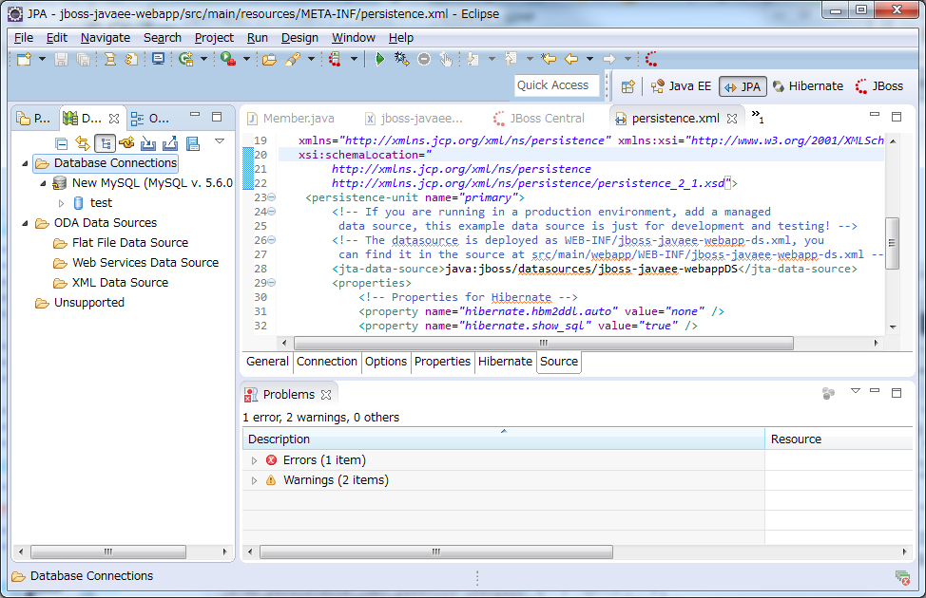Viewport: 926px width, 598px height.
Task: Close the Data Source Explorer view tab
Action: click(x=115, y=119)
